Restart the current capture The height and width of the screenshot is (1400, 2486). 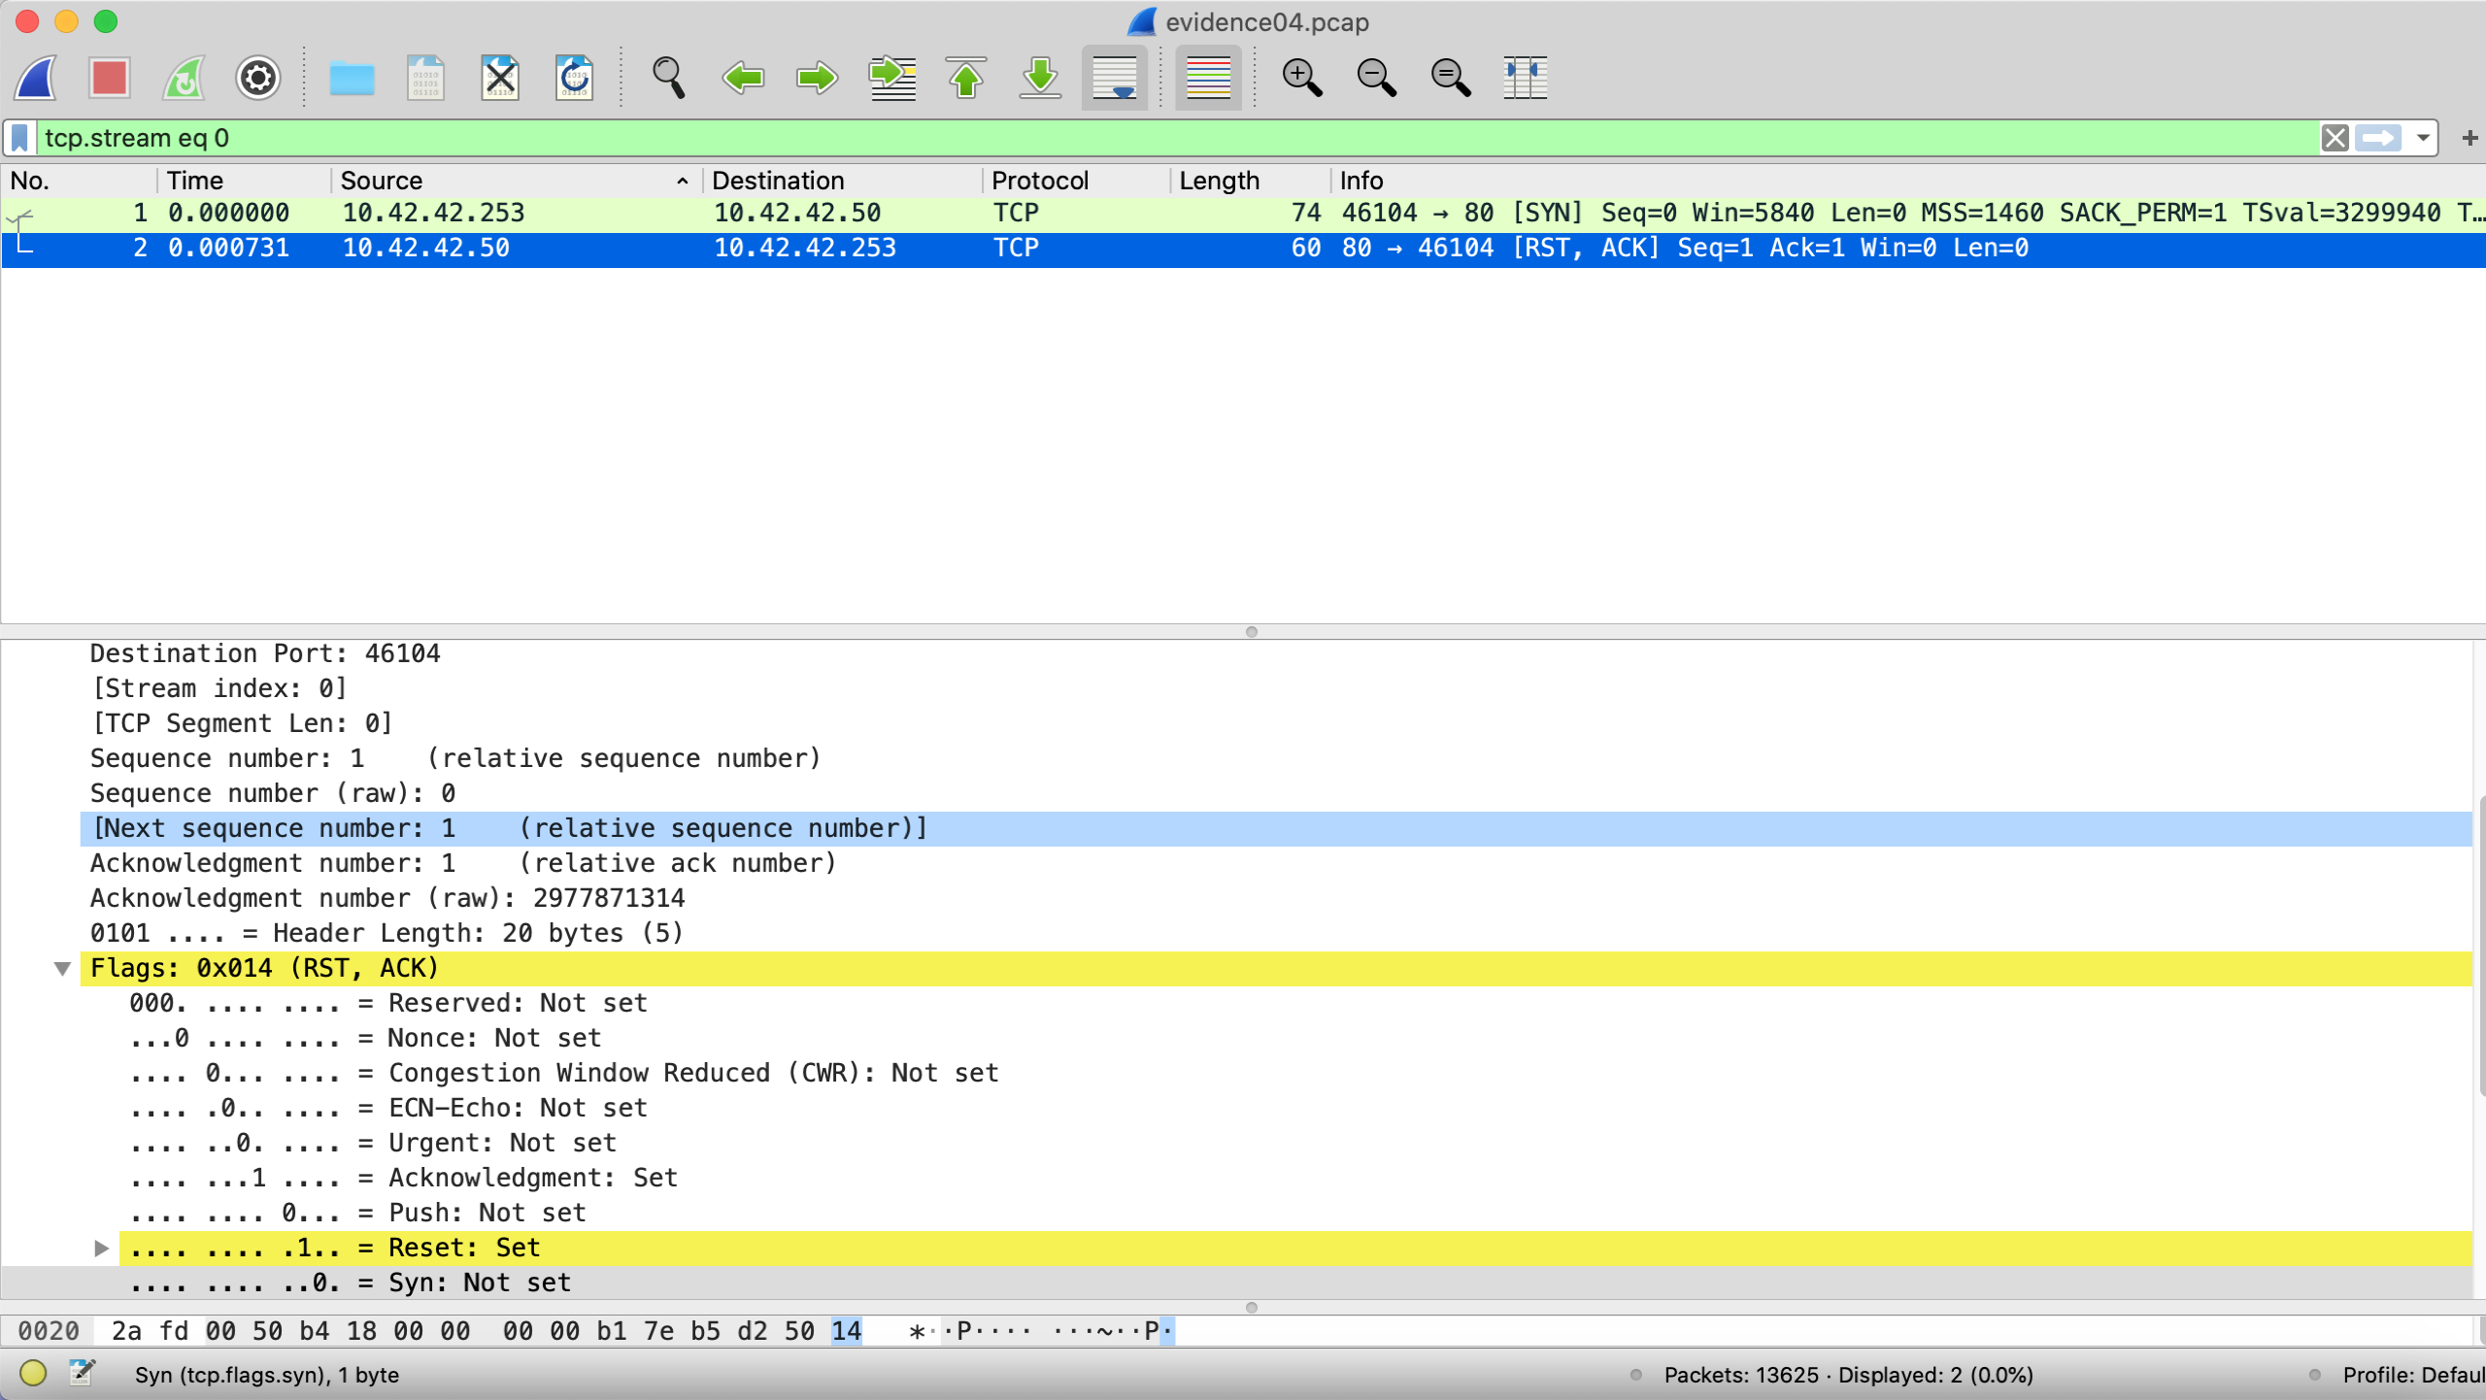point(184,78)
